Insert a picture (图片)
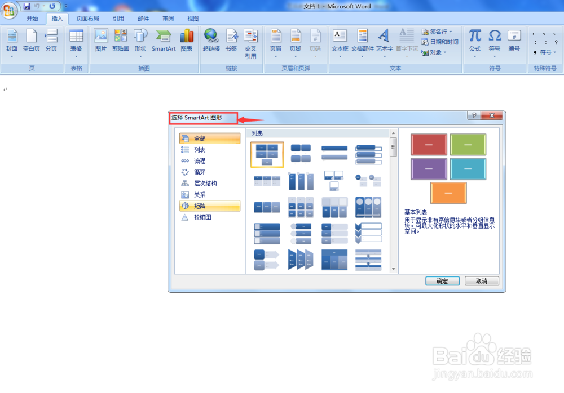 click(x=101, y=41)
